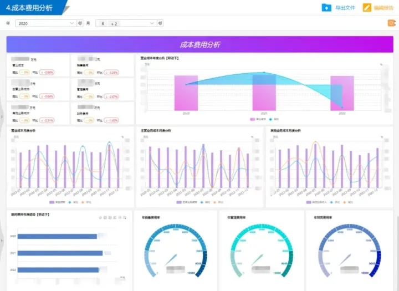Click the clear-filter icon beside year selector
Viewport: 399px width, 291px height.
80,23
